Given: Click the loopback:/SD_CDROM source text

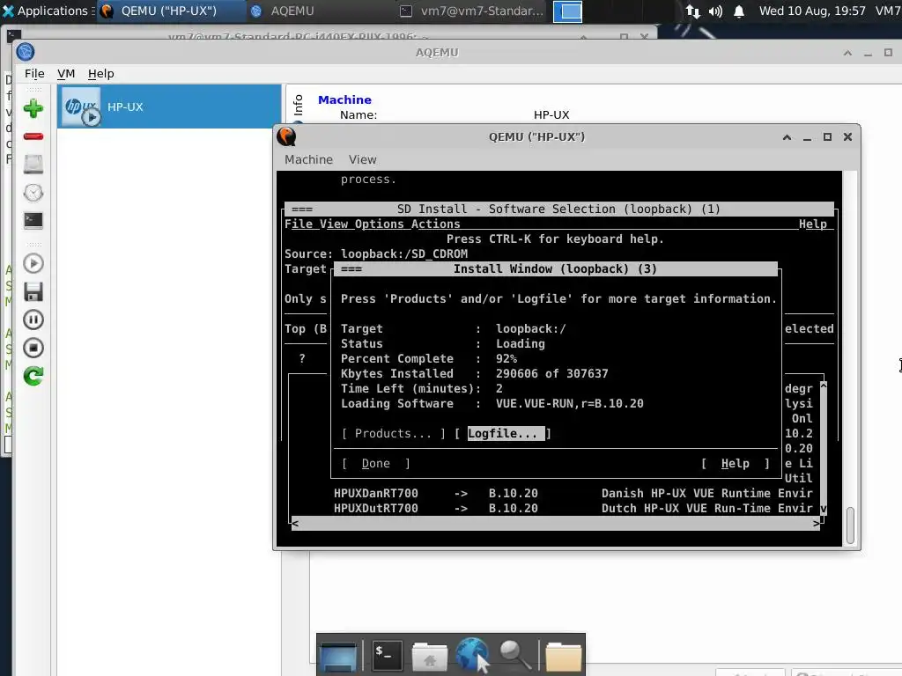Looking at the screenshot, I should (403, 254).
